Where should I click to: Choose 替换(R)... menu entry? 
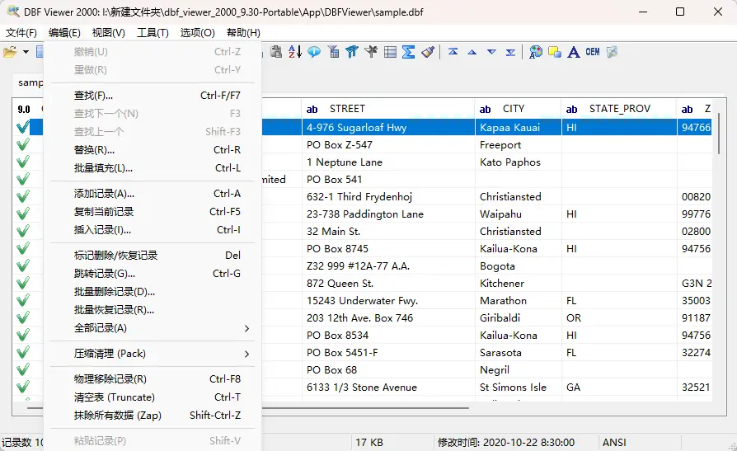pos(153,150)
